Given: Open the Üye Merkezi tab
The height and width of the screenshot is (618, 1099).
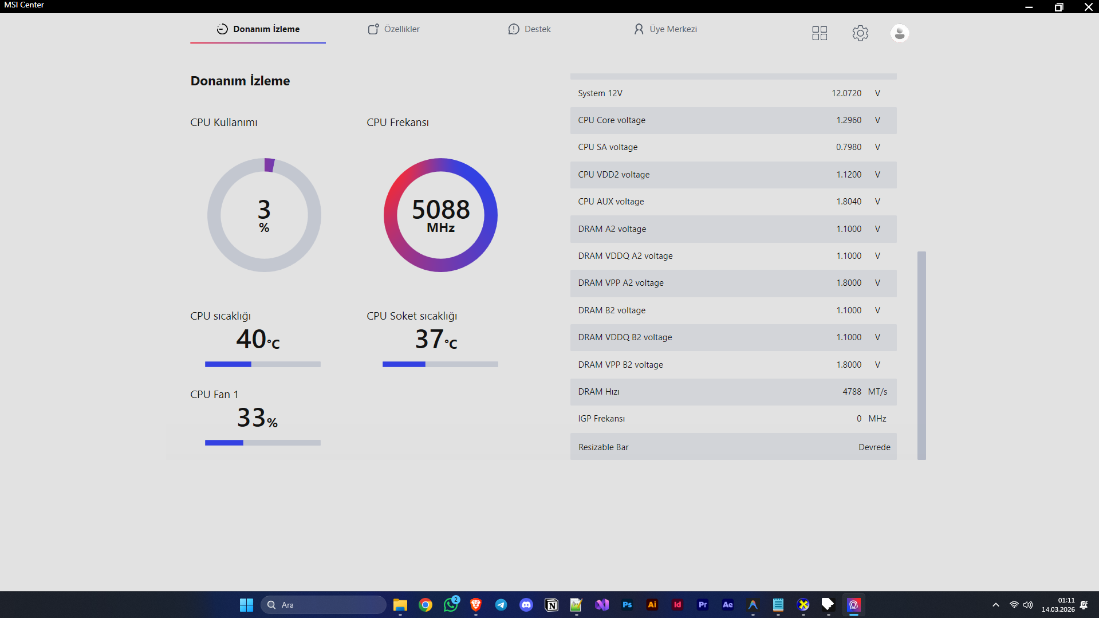Looking at the screenshot, I should (x=665, y=29).
